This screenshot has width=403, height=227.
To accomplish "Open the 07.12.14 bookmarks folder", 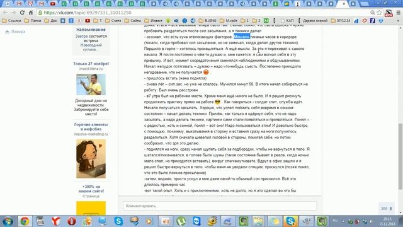I will (341, 21).
